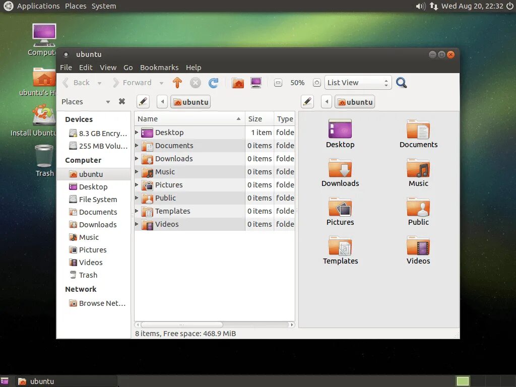Click the volume icon in top panel
Image resolution: width=516 pixels, height=387 pixels.
tap(421, 6)
